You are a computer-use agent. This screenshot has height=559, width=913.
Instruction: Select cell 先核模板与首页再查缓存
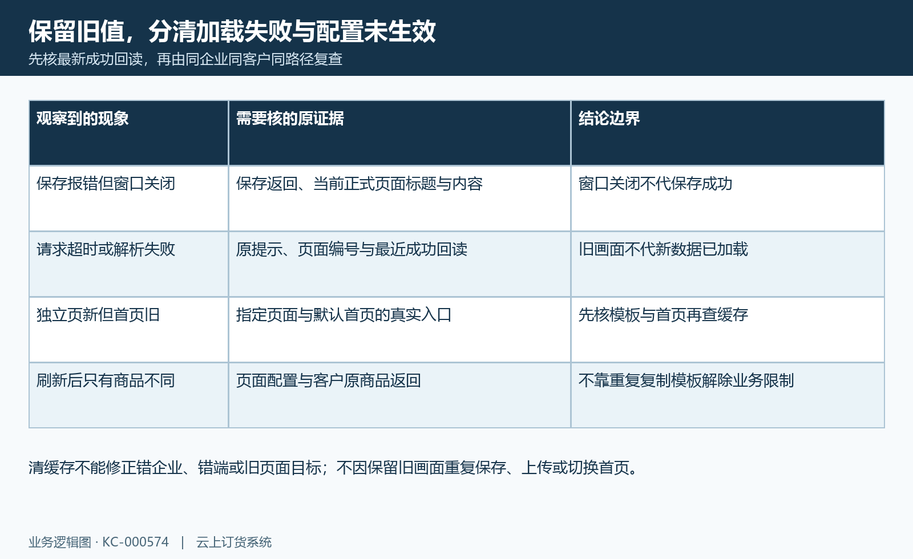point(728,330)
